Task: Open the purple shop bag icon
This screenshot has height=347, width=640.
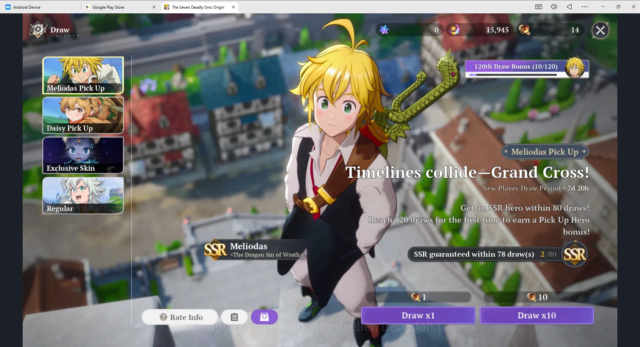Action: (x=264, y=317)
